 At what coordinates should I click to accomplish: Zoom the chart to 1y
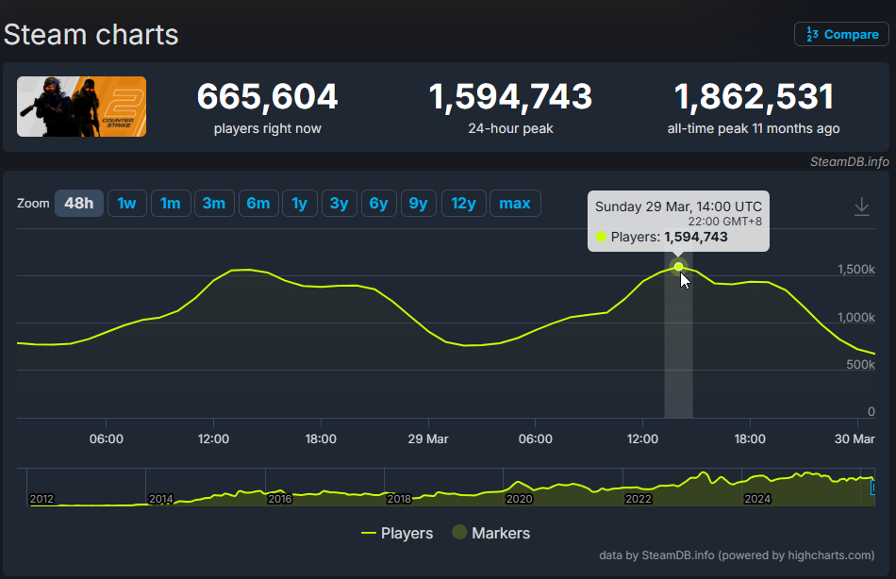[x=299, y=204]
